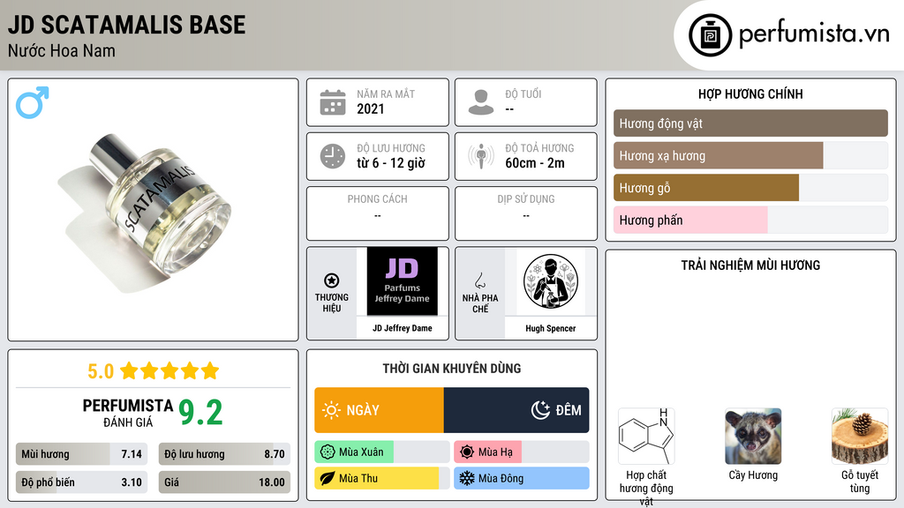
Task: Click the HỢP HƯƠNG CHÍNH heading
Action: 750,93
